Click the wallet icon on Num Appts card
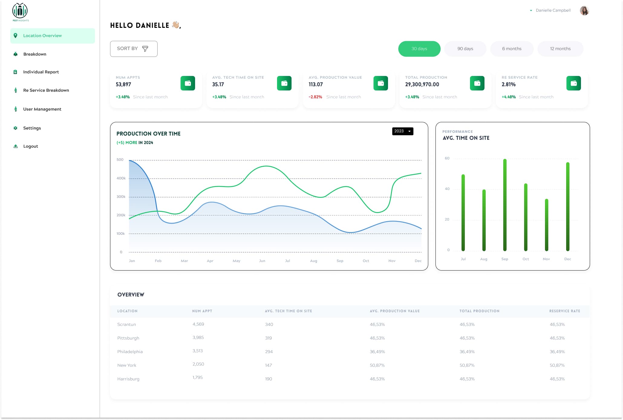 click(188, 83)
